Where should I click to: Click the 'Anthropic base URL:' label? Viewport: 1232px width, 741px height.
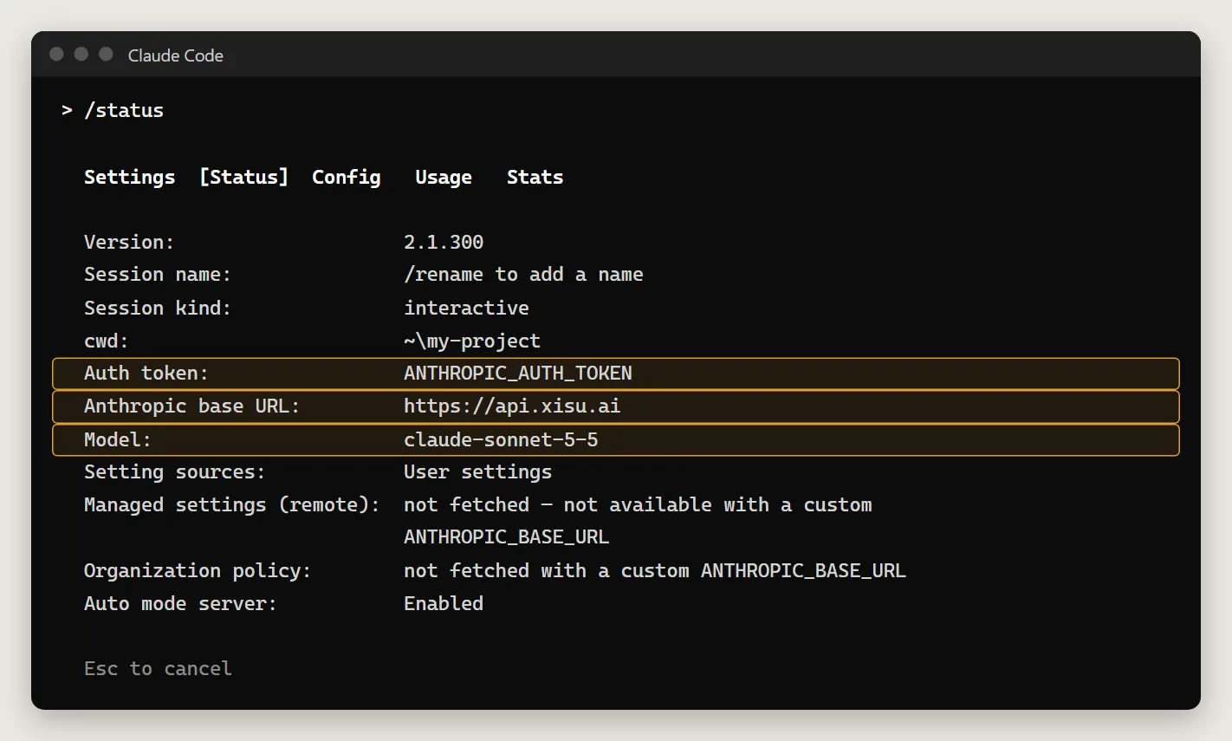[191, 406]
